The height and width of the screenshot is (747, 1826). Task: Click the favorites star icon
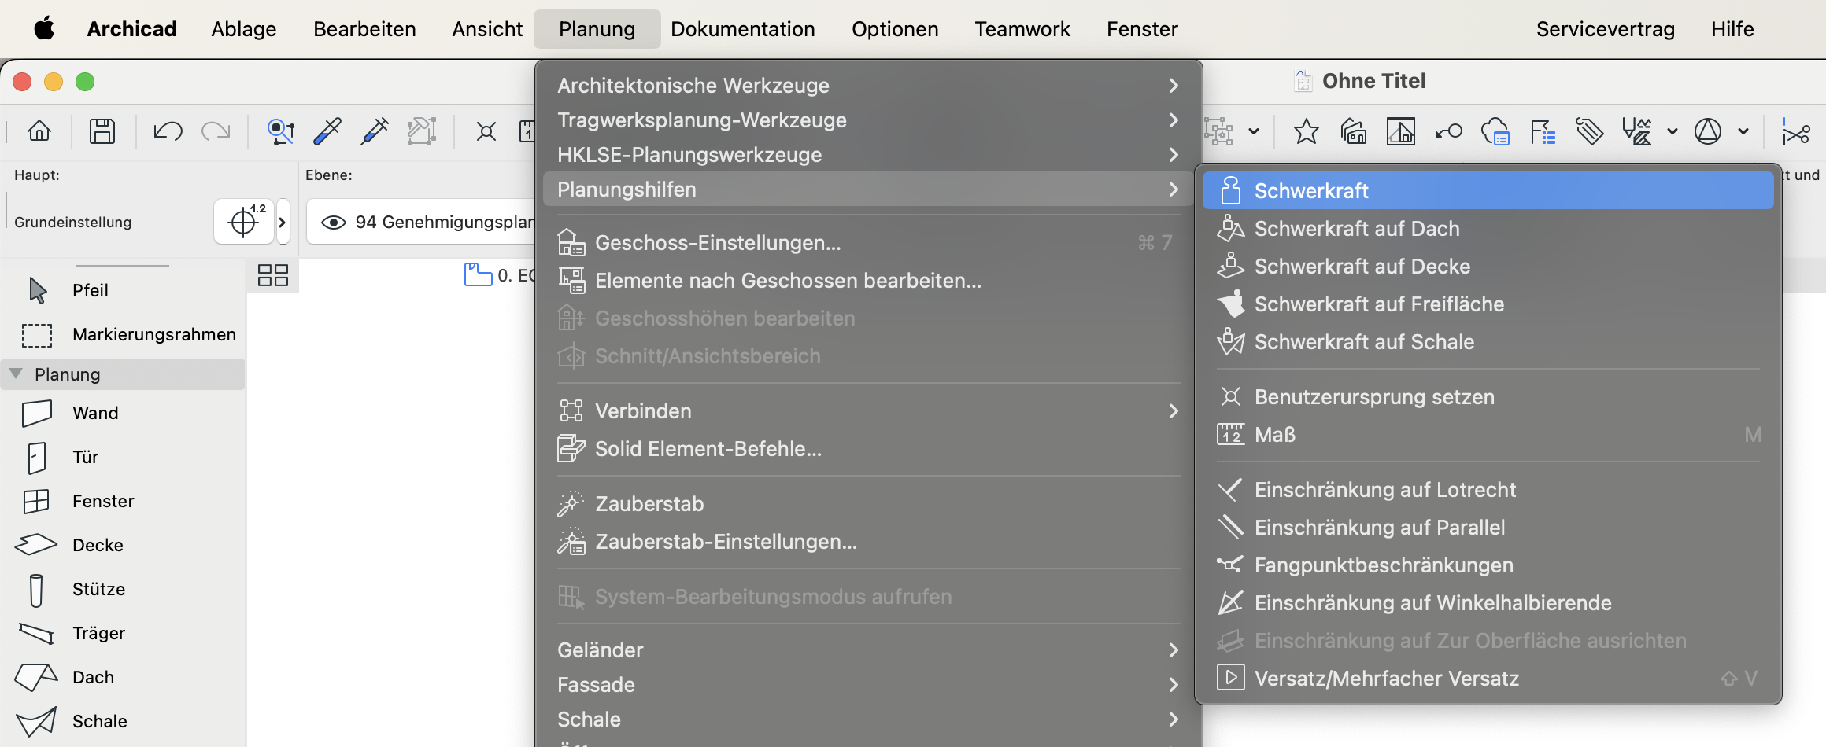point(1306,131)
